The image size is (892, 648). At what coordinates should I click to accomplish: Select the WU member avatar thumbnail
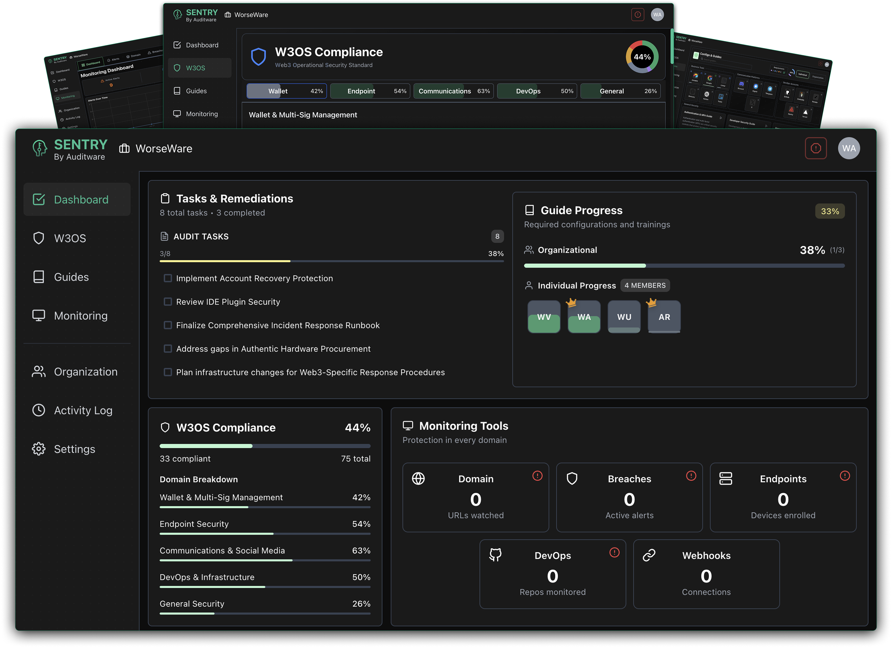624,316
